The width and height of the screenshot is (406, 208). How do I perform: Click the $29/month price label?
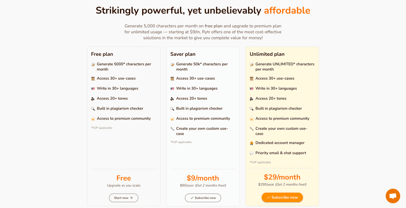tap(282, 177)
